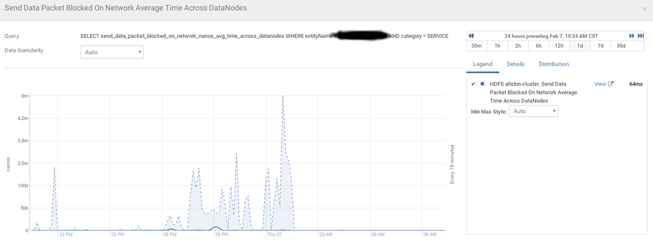Jump back in time with the rewind arrows
This screenshot has width=653, height=252.
(x=471, y=36)
